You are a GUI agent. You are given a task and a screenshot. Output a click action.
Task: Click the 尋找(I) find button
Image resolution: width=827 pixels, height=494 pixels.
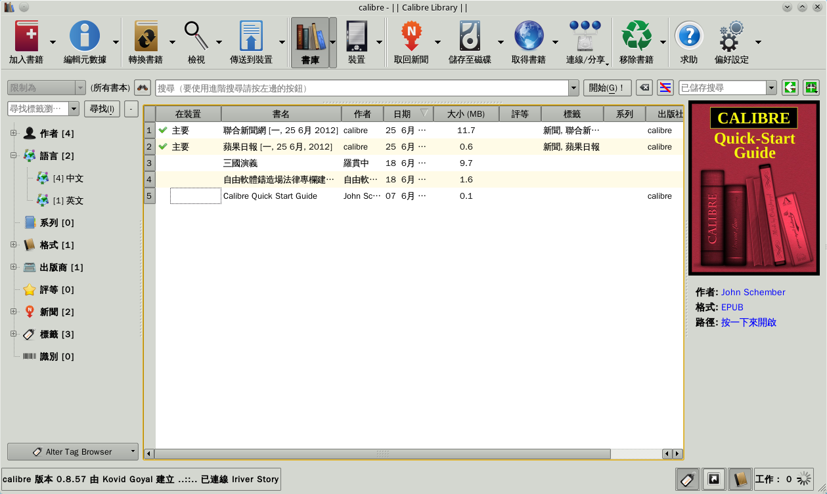[102, 109]
